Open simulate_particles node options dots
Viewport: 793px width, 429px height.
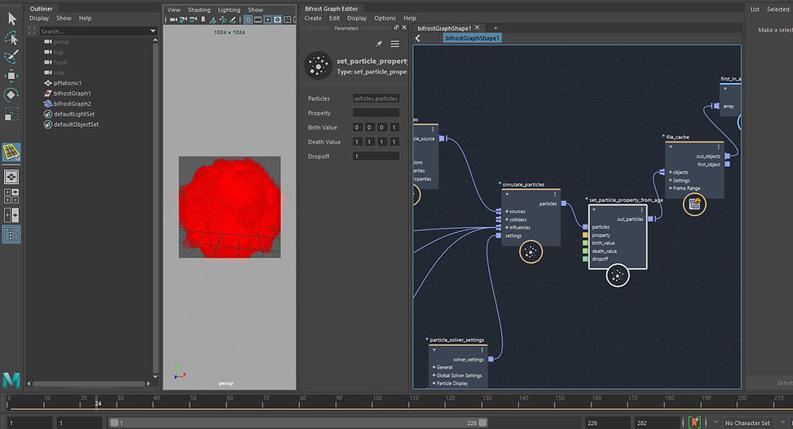(x=555, y=195)
